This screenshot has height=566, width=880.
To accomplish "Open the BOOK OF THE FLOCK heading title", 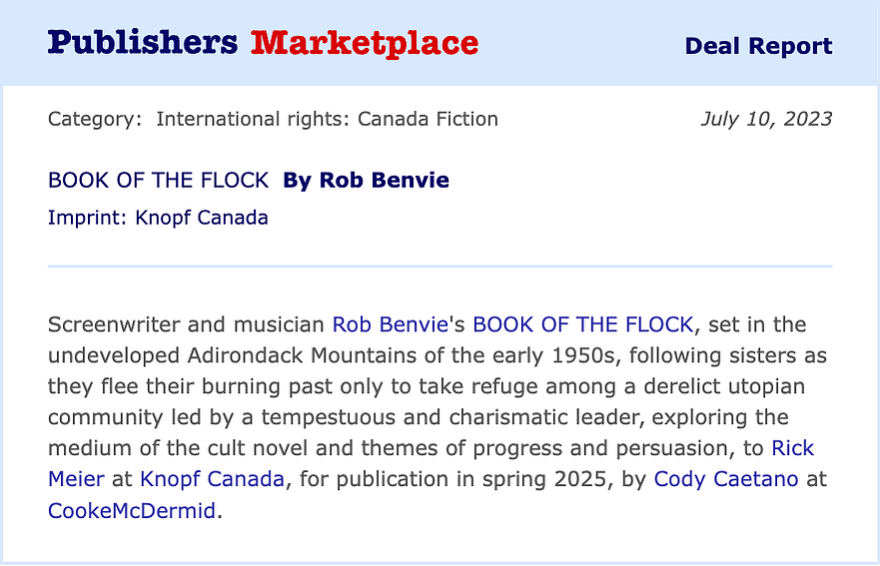I will (x=158, y=180).
